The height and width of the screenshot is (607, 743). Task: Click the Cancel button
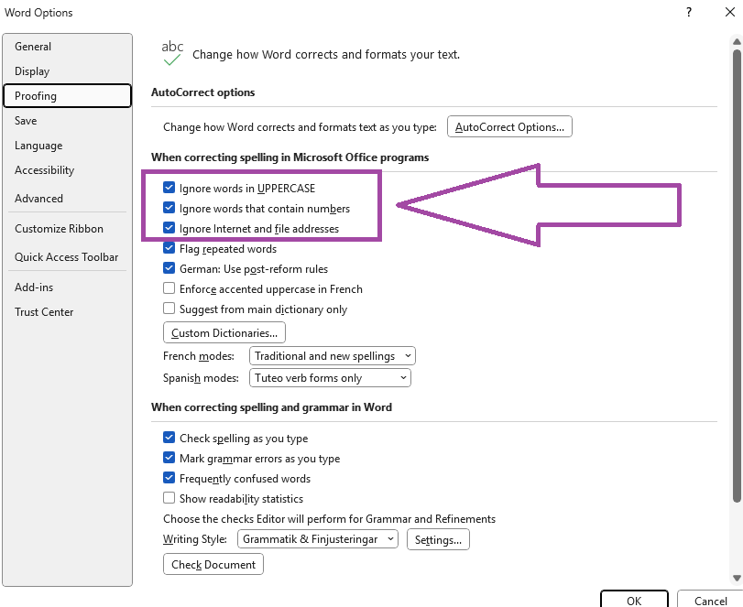(x=710, y=600)
